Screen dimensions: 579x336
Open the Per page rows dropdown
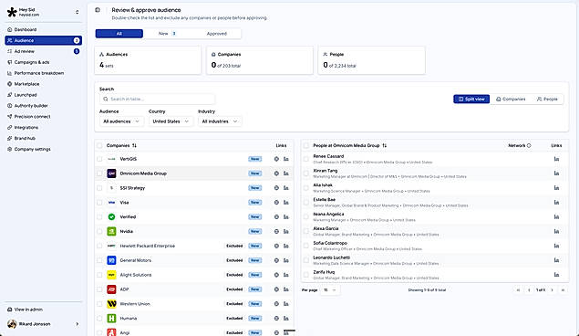click(x=330, y=290)
